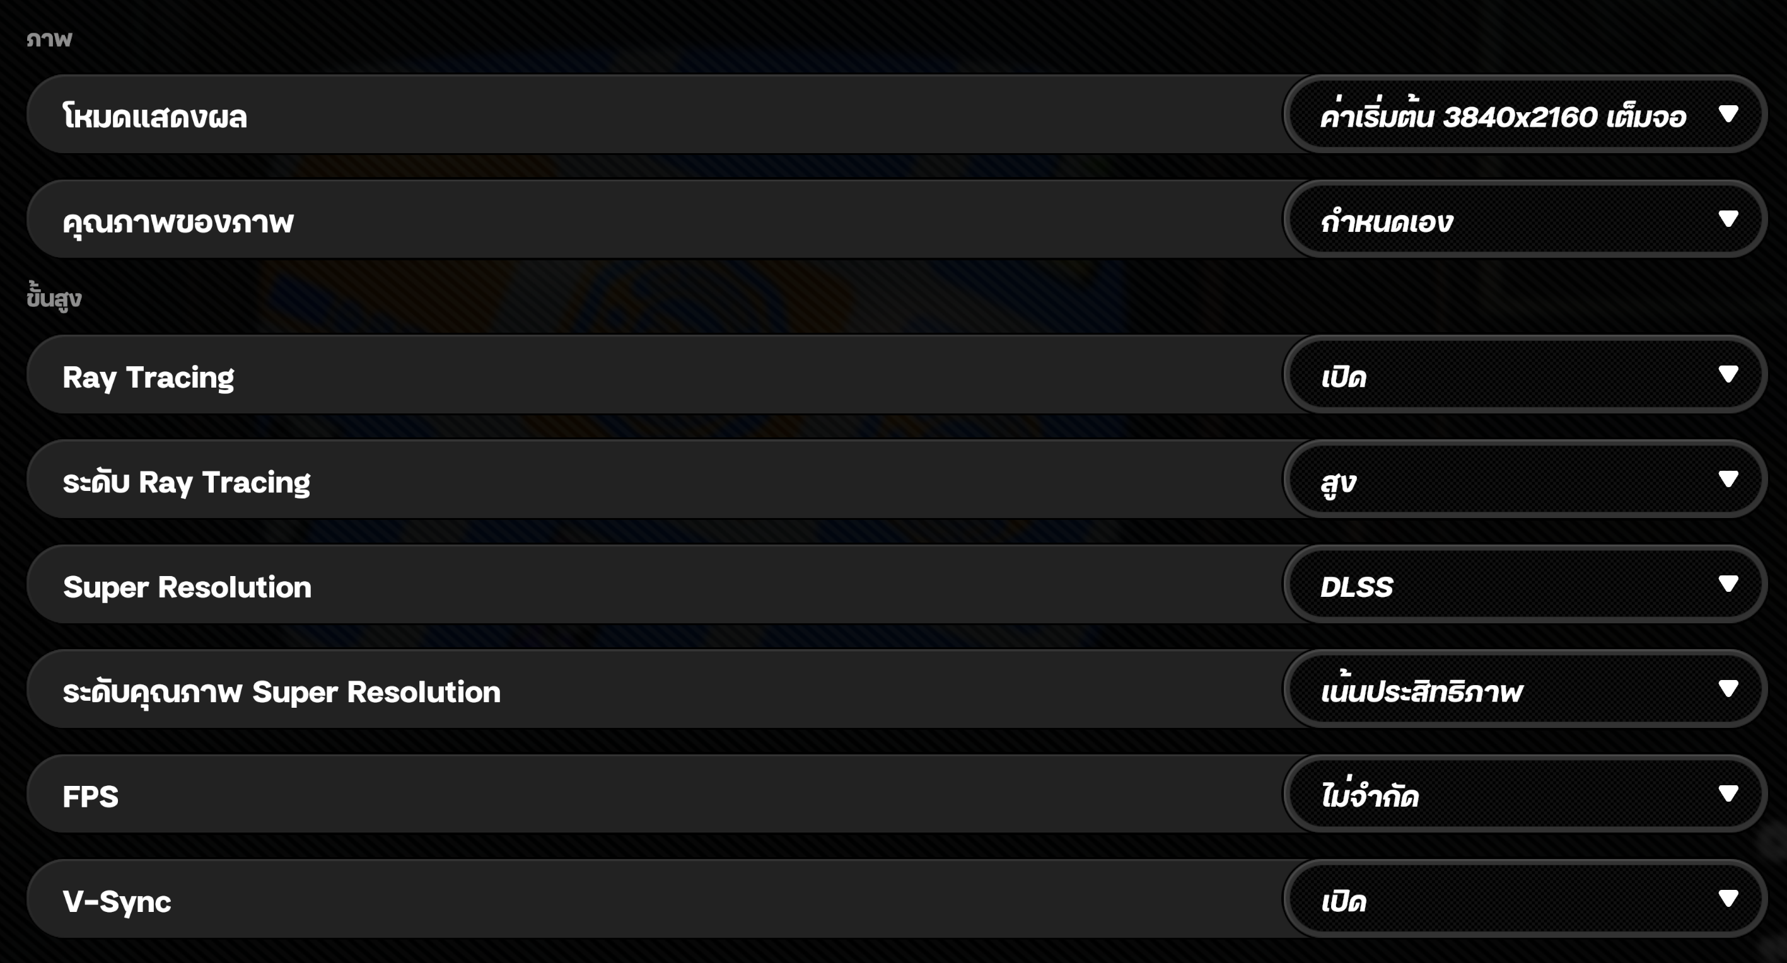Click the ขั้นสูง section heading
1787x963 pixels.
point(54,297)
